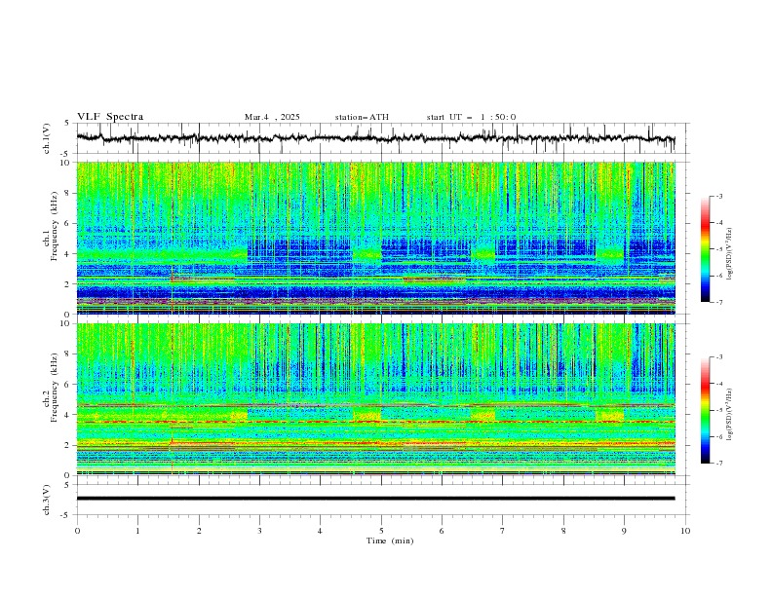Viewport: 772px width, 596px height.
Task: Click the "start UT = 1 :50: 0" text
Action: point(471,117)
